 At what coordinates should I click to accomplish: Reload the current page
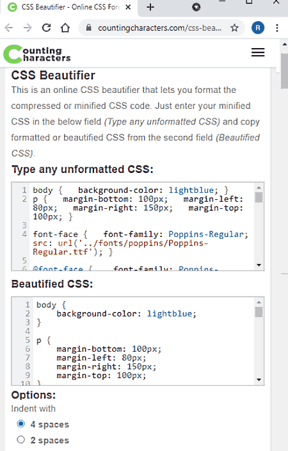[46, 28]
